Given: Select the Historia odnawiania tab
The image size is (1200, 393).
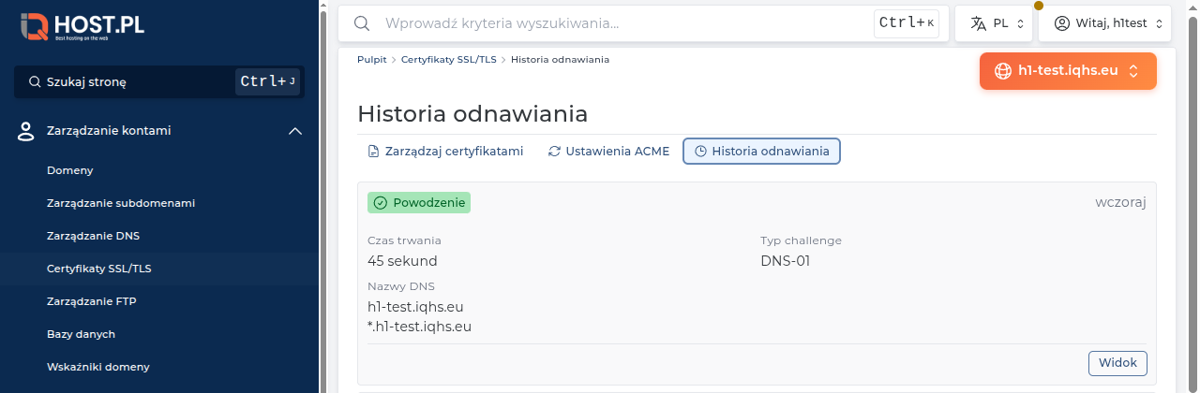Looking at the screenshot, I should pyautogui.click(x=761, y=151).
